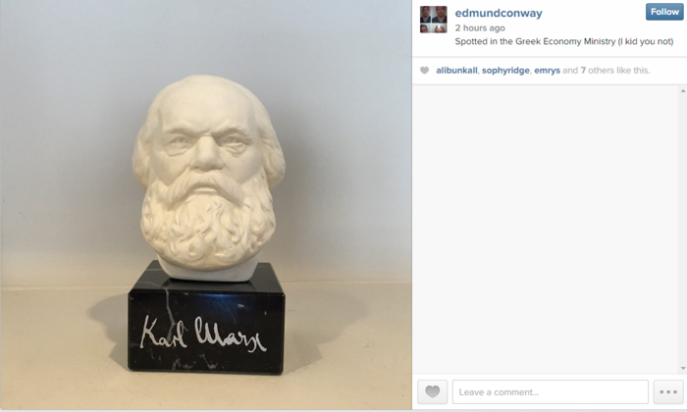Click the small heart icon beside alibunkall
Screen dimensions: 687x412
pos(424,71)
